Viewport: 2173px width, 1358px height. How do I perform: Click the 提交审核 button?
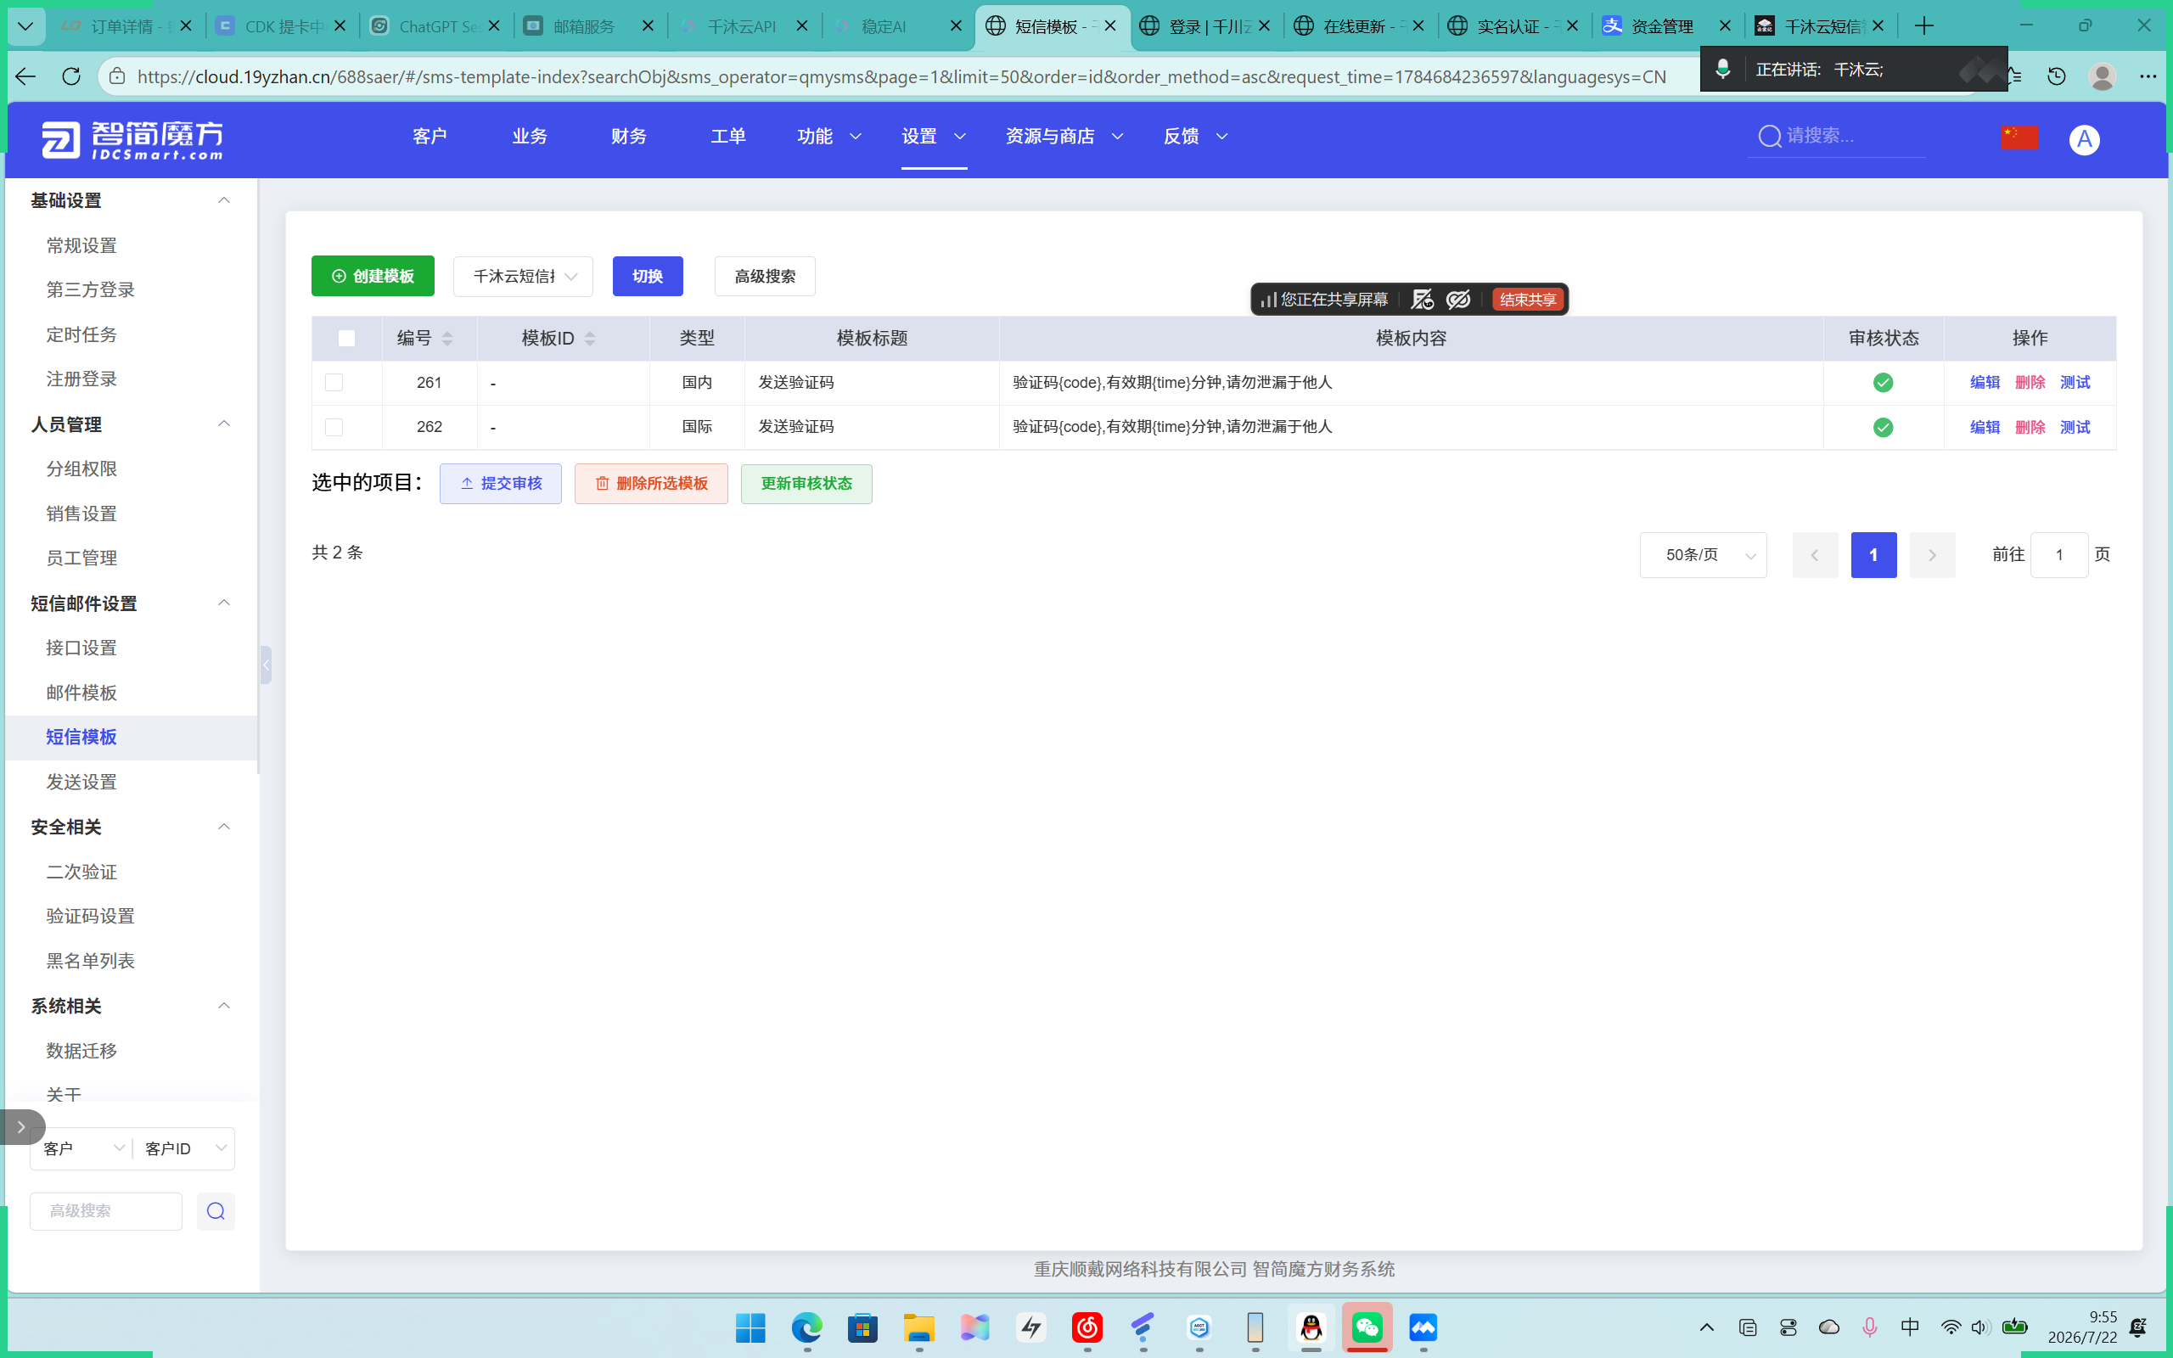[500, 483]
